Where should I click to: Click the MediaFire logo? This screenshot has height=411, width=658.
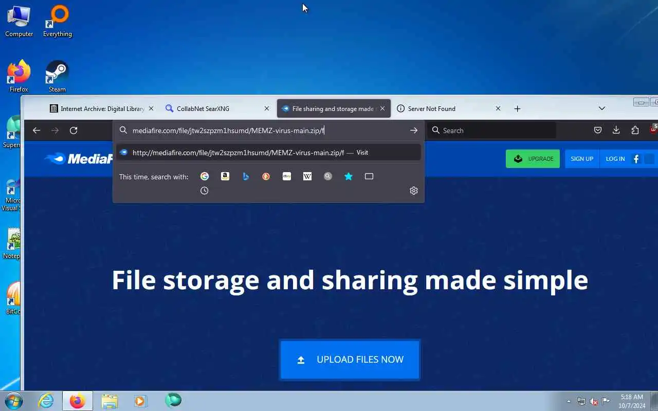tap(79, 159)
